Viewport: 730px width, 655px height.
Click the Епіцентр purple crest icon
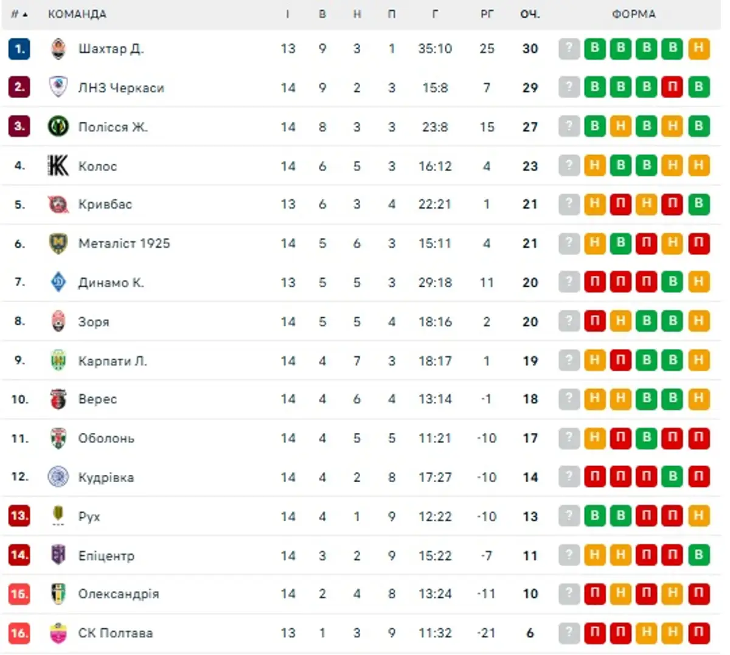[58, 555]
